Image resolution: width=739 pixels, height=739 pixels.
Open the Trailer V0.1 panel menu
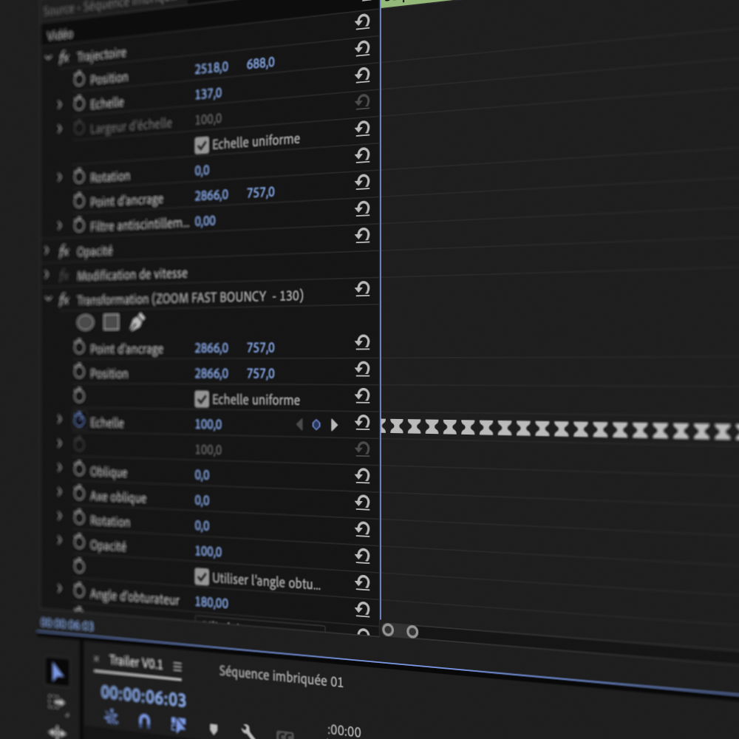[x=177, y=667]
